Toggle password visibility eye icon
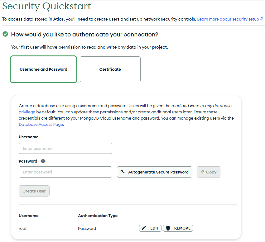Screen dimensions: 265x242 pos(43,161)
